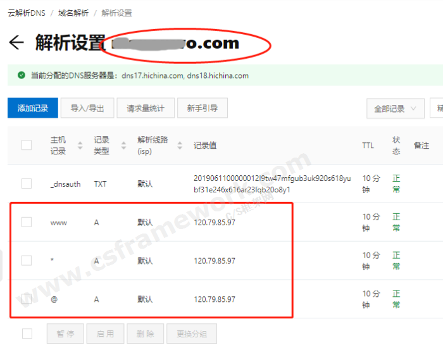
Task: Check the _dnsauth record checkbox
Action: pos(27,184)
